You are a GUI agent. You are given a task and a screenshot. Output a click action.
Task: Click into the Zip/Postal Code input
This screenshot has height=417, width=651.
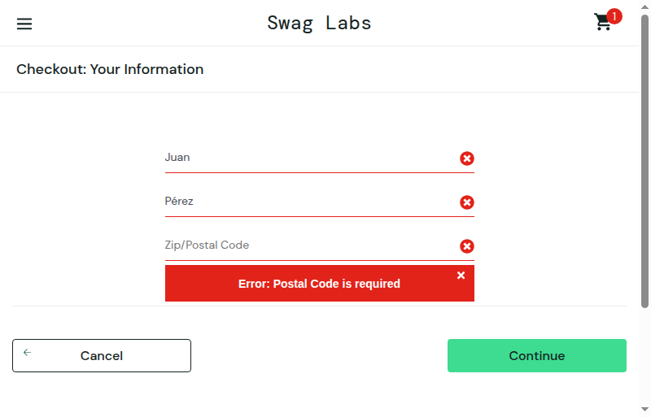320,246
